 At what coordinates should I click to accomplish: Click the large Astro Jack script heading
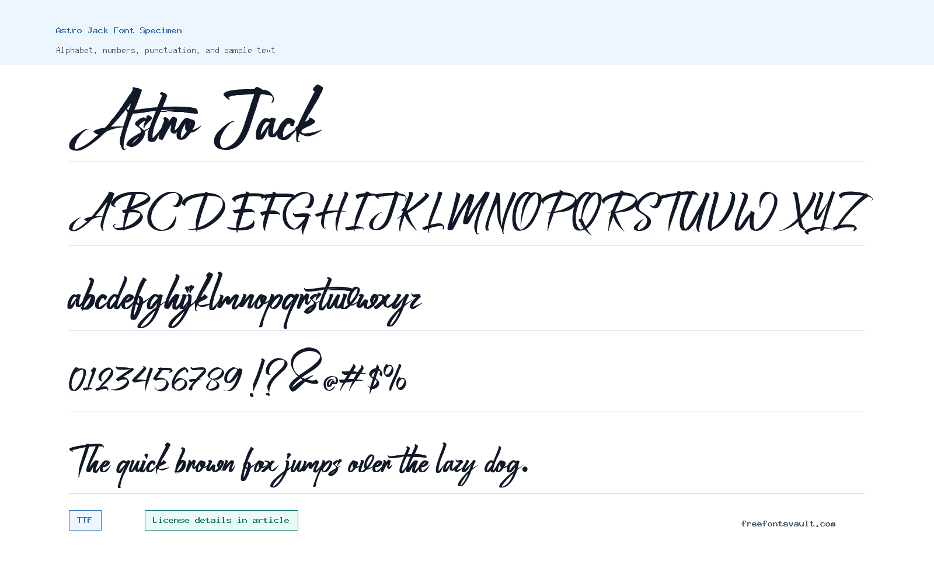click(195, 118)
